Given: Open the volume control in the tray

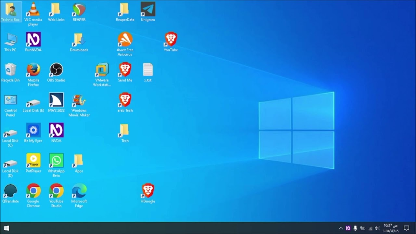Looking at the screenshot, I should tap(377, 228).
